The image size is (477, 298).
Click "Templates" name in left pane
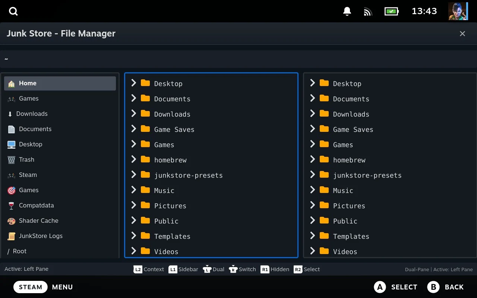173,237
